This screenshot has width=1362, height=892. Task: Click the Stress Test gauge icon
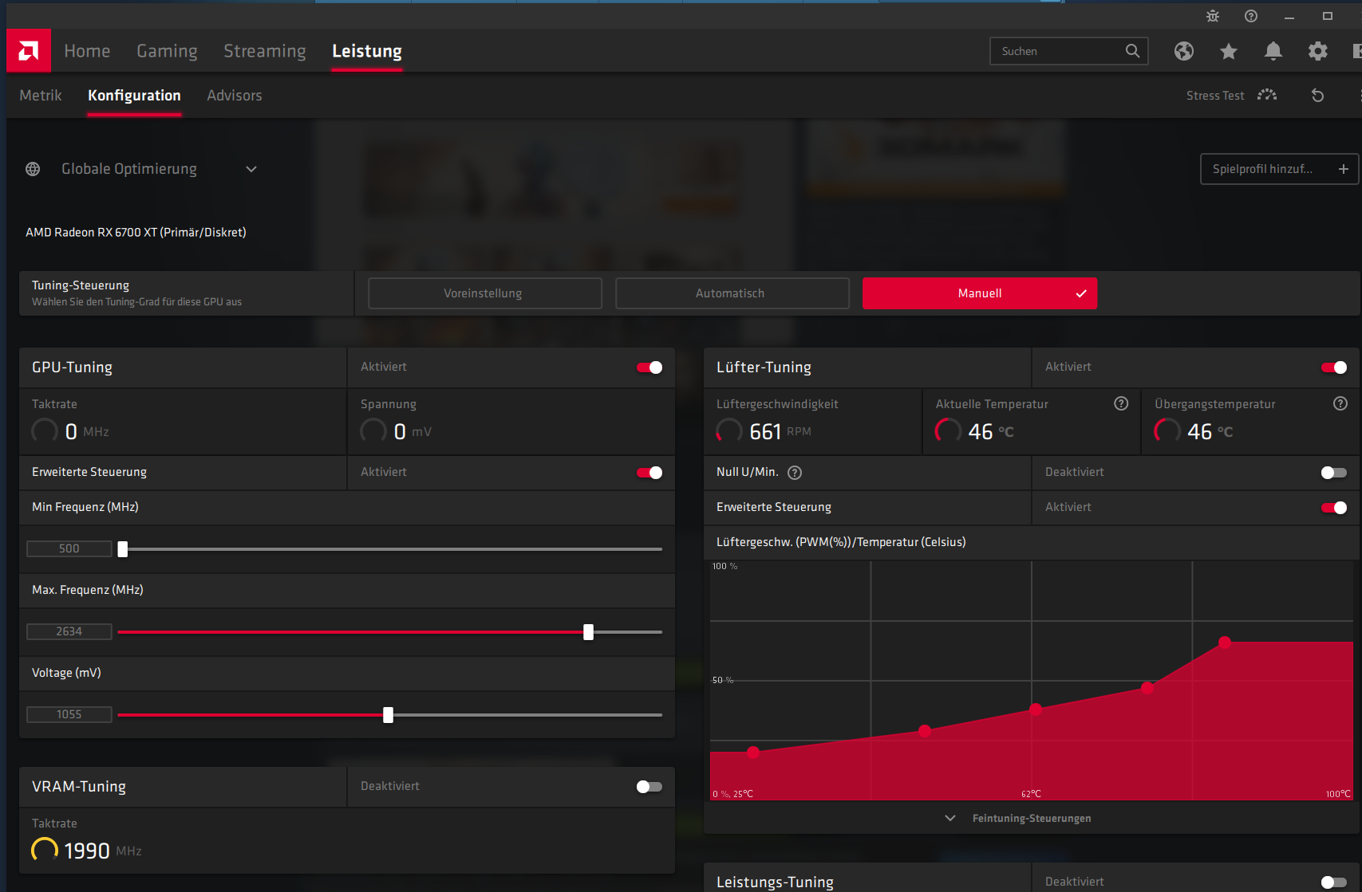[1267, 95]
